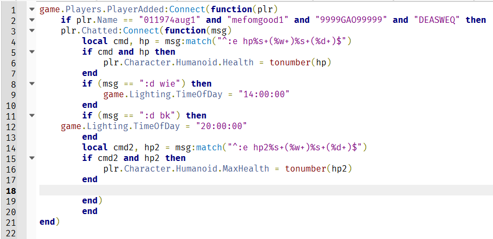493x239 pixels.
Task: Click PlayerAdded on line 1
Action: tap(136, 10)
